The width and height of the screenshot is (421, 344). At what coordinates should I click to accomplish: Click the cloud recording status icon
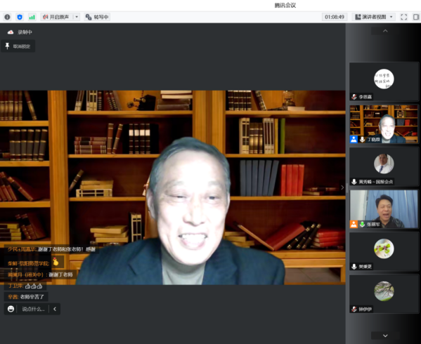tap(11, 32)
